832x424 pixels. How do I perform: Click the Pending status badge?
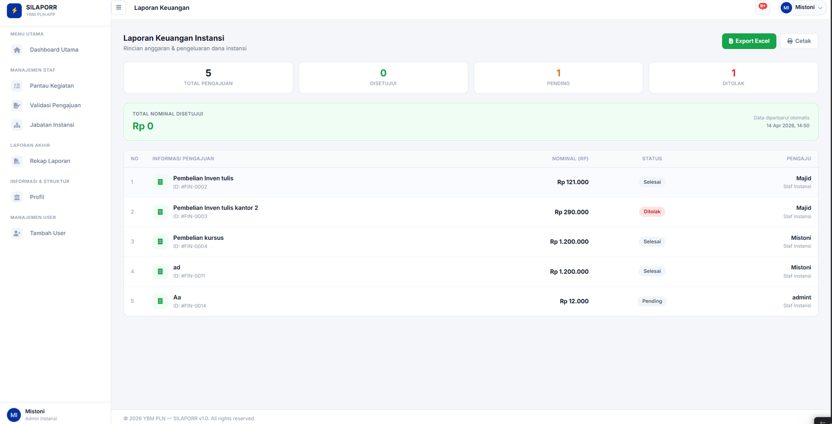click(652, 301)
